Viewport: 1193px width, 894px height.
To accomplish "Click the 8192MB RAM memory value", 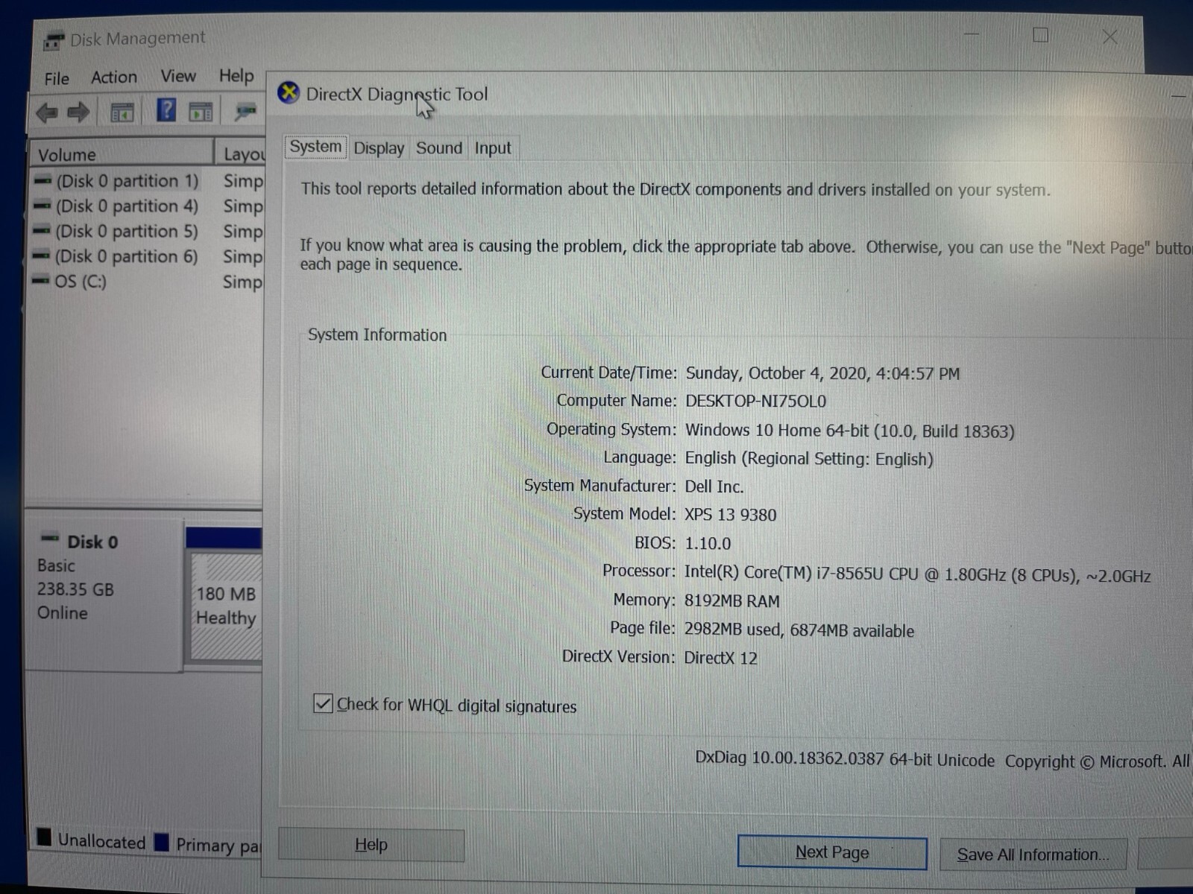I will [x=731, y=600].
